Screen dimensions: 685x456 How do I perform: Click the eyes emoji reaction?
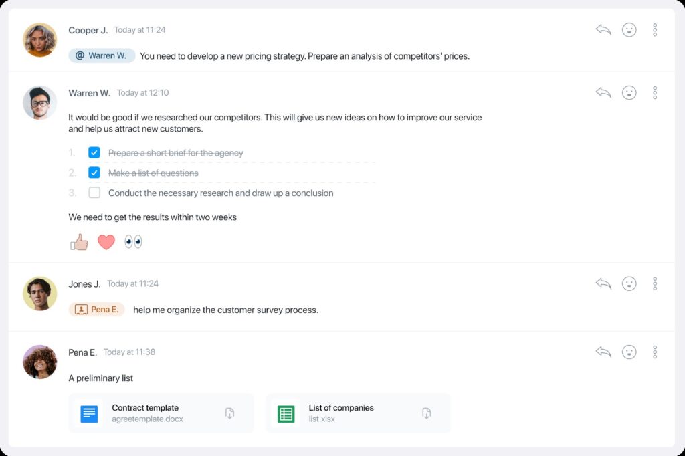click(133, 242)
